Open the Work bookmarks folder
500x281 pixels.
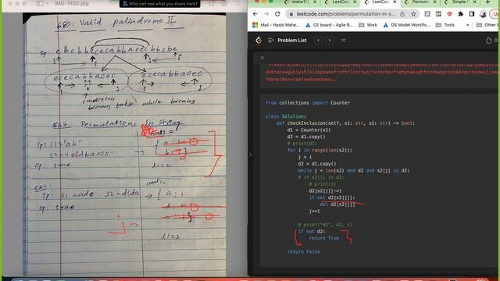coord(368,25)
